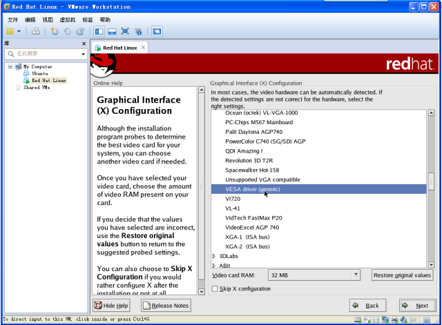The width and height of the screenshot is (442, 325).
Task: Click the sound card status icon
Action: click(403, 319)
